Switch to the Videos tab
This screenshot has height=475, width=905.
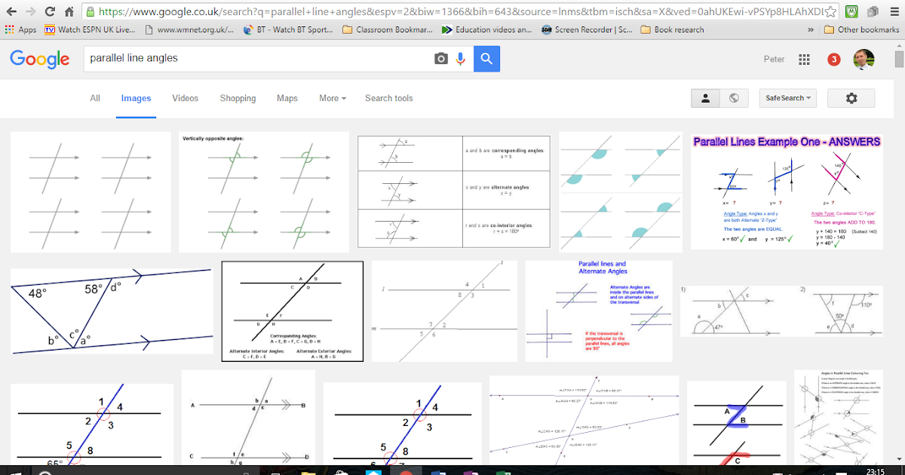click(x=185, y=98)
